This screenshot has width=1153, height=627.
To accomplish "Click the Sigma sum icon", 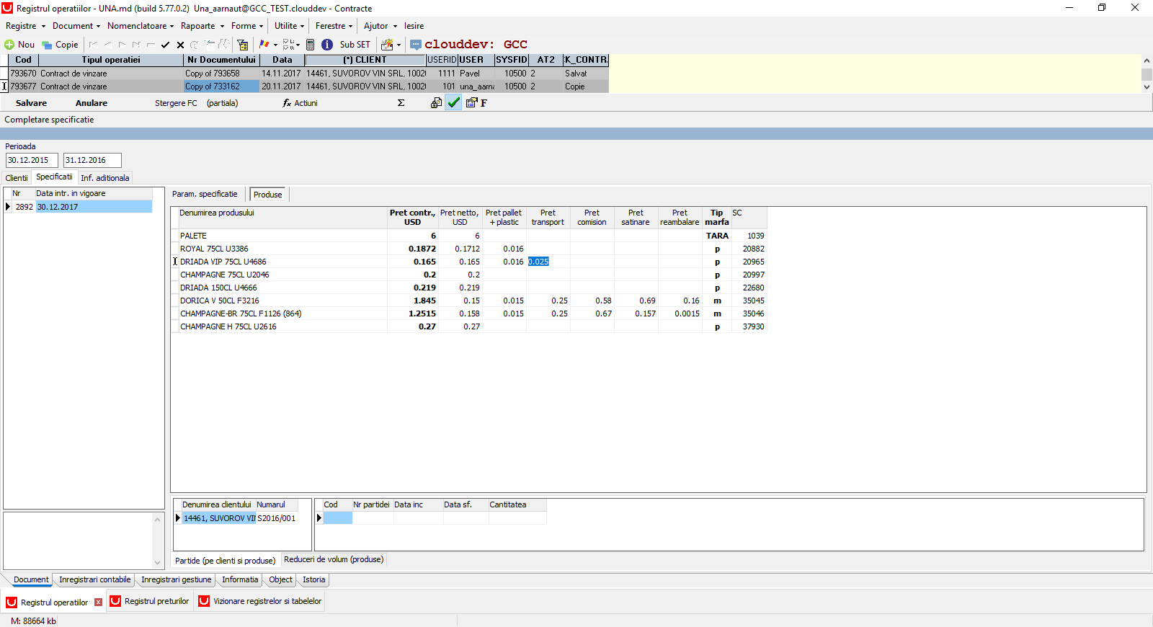I will pos(401,103).
